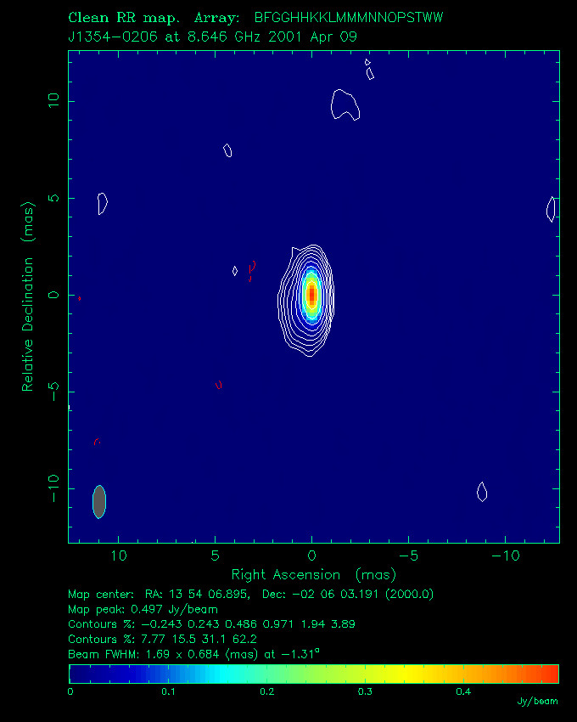Click the "Relative Declination (mas)" axis label
577x722 pixels.
click(28, 296)
